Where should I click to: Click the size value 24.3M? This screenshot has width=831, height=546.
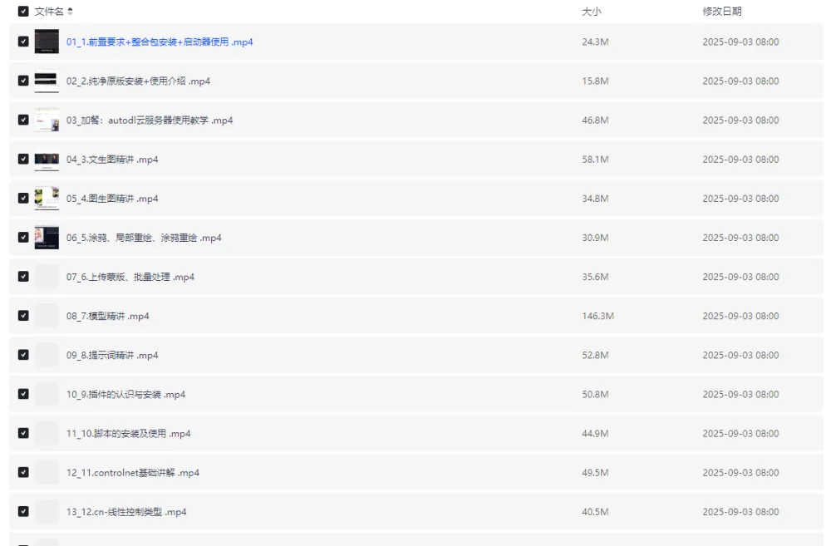[595, 42]
